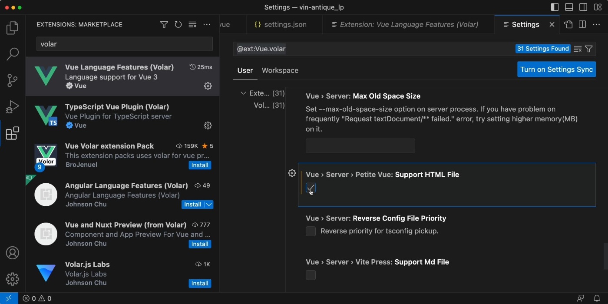
Task: Open Source Control view
Action: [x=12, y=80]
